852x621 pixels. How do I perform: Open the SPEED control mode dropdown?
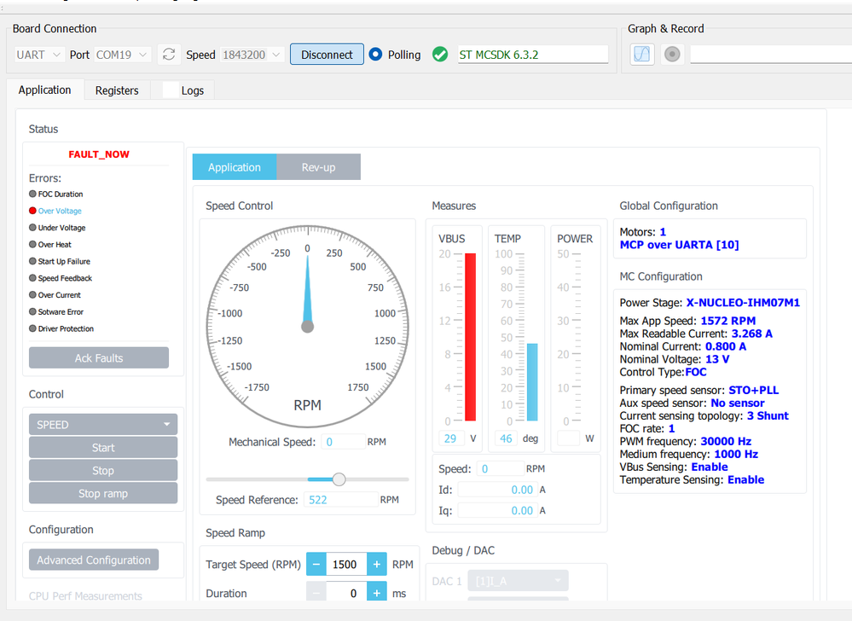pos(103,424)
